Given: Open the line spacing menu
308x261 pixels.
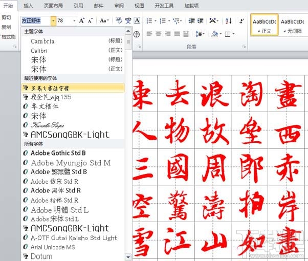Looking at the screenshot, I should 200,34.
